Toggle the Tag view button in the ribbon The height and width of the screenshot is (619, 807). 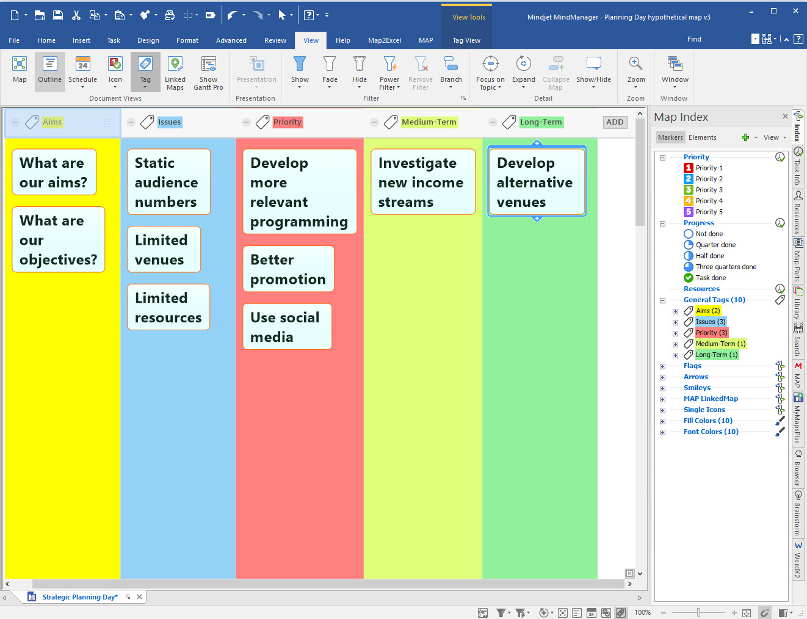(145, 71)
